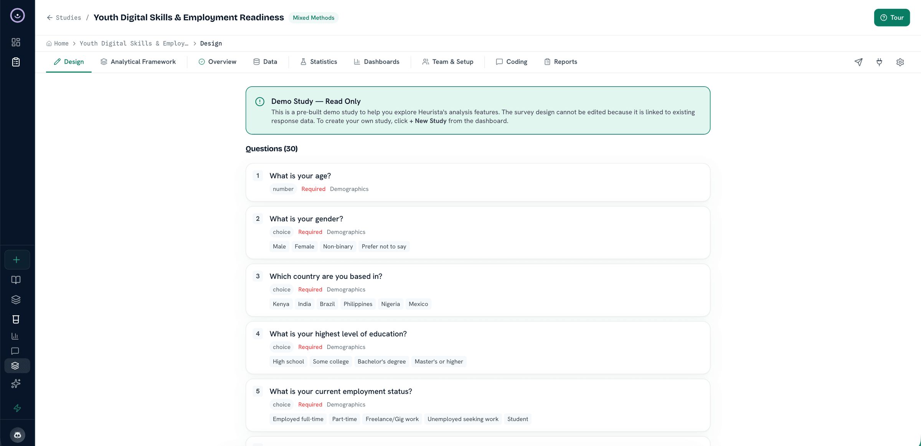Screen dimensions: 921x446
Task: Open the beaker icon in sidebar
Action: click(x=16, y=319)
